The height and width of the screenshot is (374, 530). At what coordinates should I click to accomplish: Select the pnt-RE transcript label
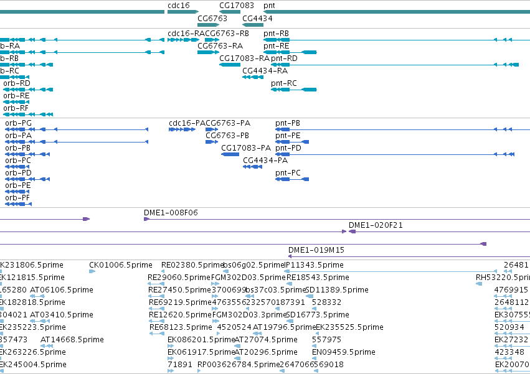click(x=276, y=46)
